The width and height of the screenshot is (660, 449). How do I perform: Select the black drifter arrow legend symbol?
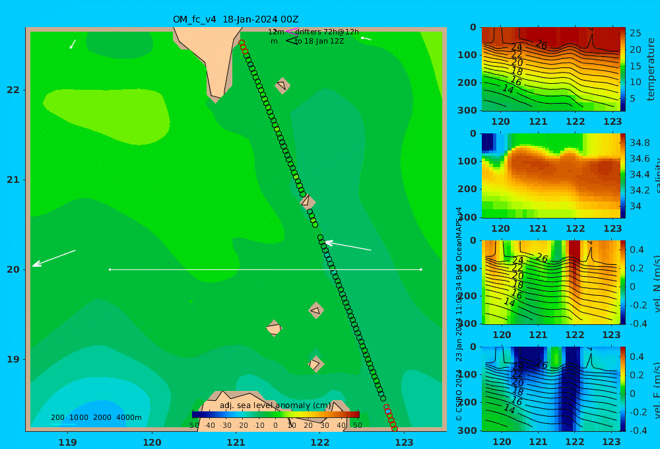[x=291, y=41]
